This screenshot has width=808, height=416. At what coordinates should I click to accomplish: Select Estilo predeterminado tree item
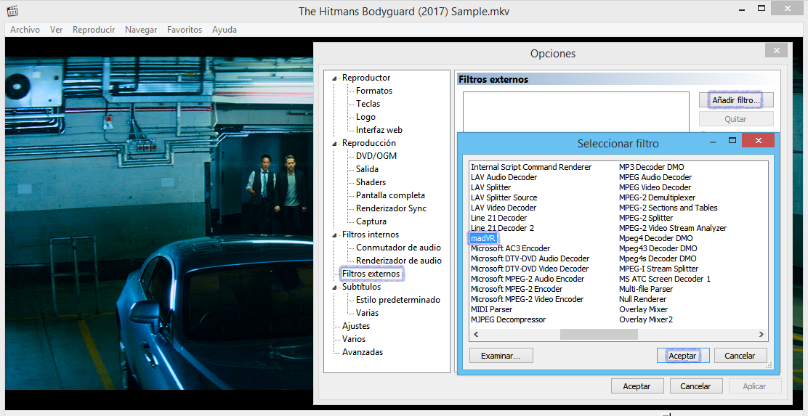click(397, 300)
